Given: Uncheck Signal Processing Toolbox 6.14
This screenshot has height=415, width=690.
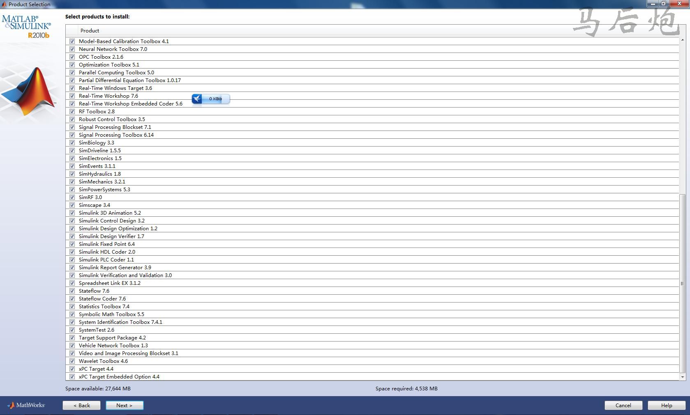Looking at the screenshot, I should pos(72,135).
